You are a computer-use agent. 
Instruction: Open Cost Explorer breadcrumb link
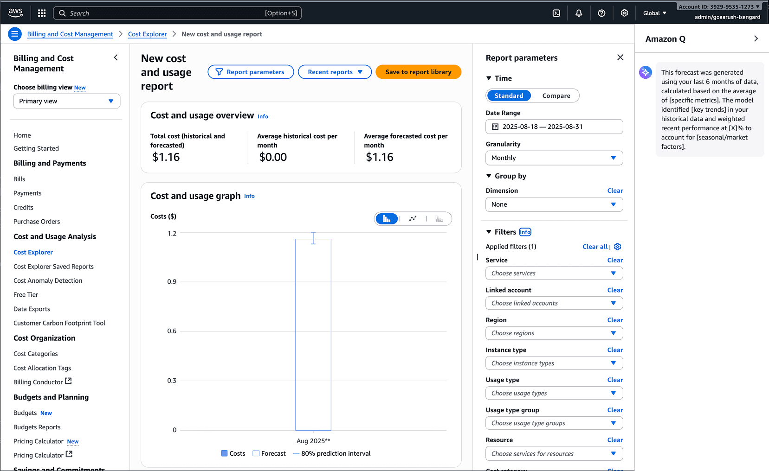click(147, 34)
